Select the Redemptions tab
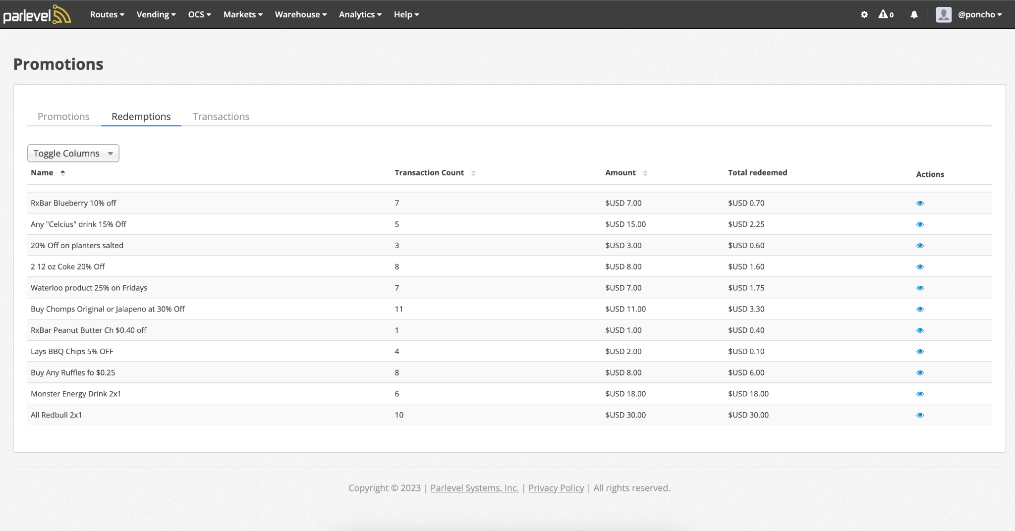 coord(141,116)
